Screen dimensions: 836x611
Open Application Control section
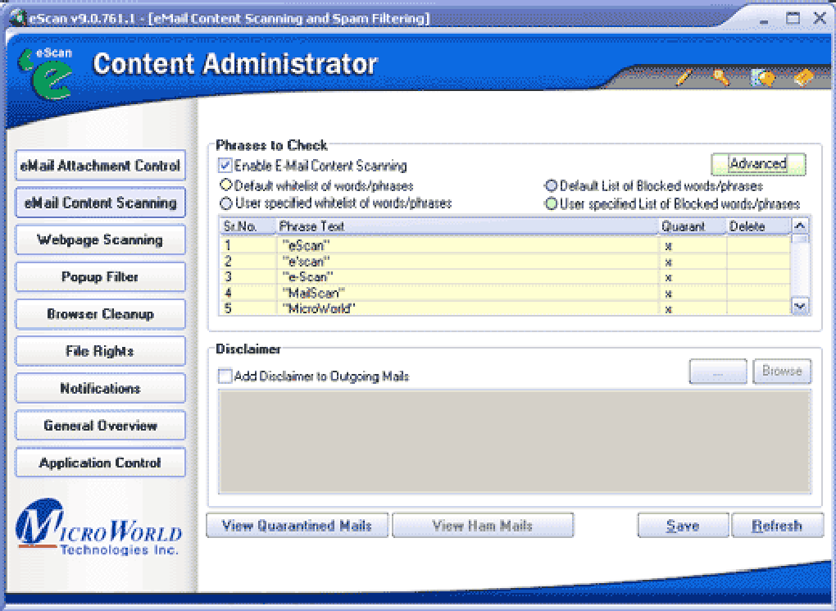click(100, 462)
